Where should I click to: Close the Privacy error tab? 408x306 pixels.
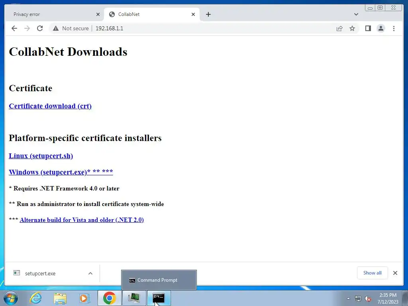pyautogui.click(x=98, y=14)
